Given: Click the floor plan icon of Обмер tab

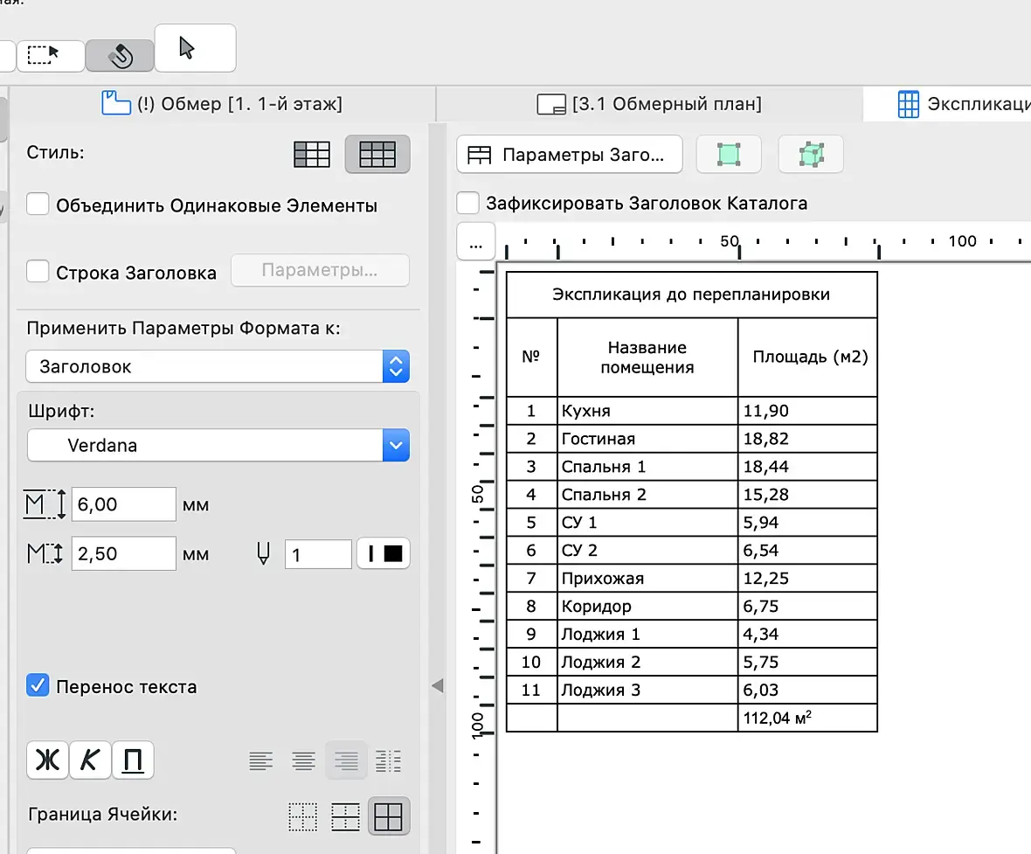Looking at the screenshot, I should [116, 103].
